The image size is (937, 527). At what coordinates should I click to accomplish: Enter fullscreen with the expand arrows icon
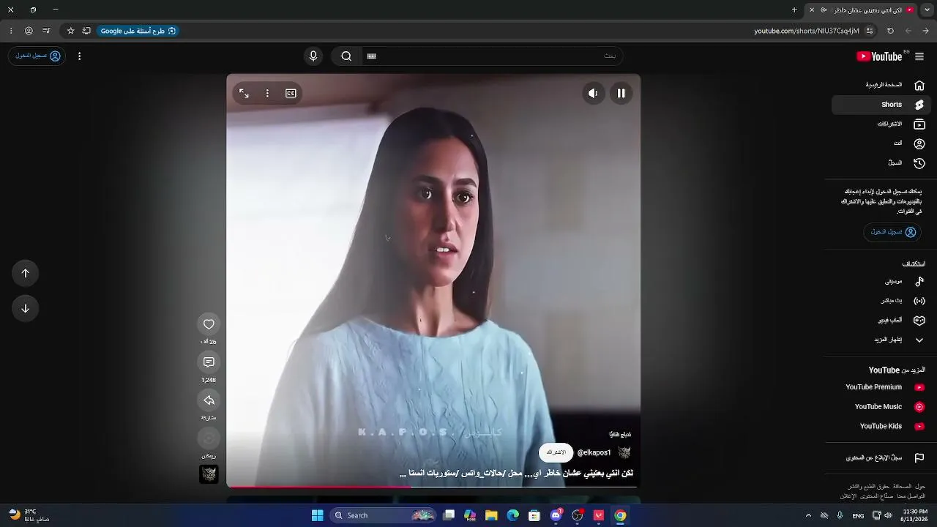244,93
